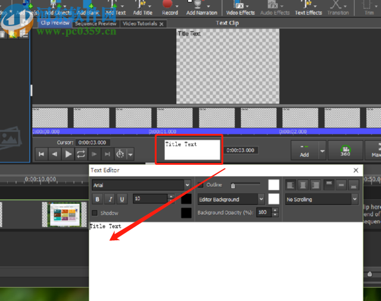Switch to Clip Preview tab
The height and width of the screenshot is (301, 381).
point(55,23)
